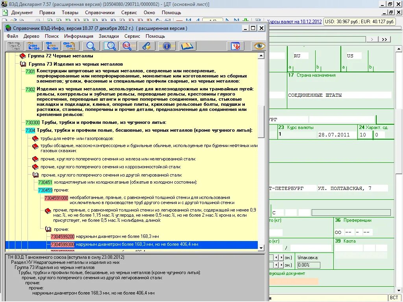
Task: Select code 730459 прочие
Action: coord(45,190)
